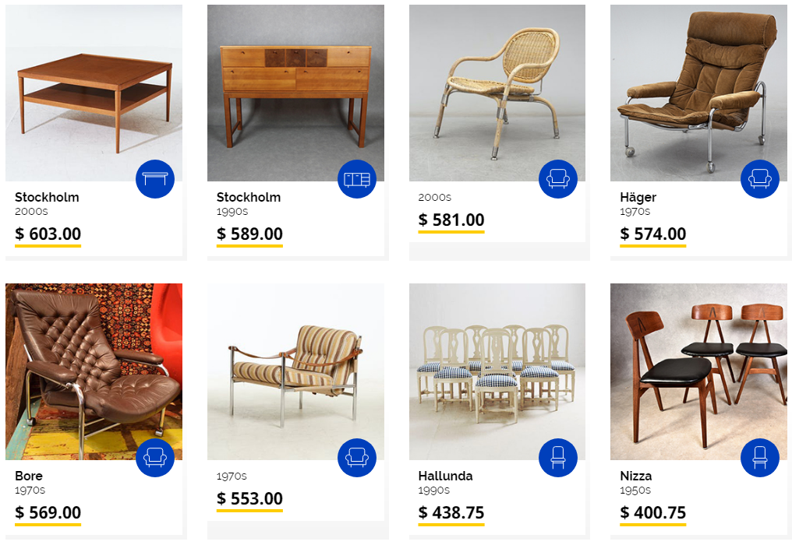
Task: Open the Hallunda dining chairs photo
Action: tap(497, 371)
